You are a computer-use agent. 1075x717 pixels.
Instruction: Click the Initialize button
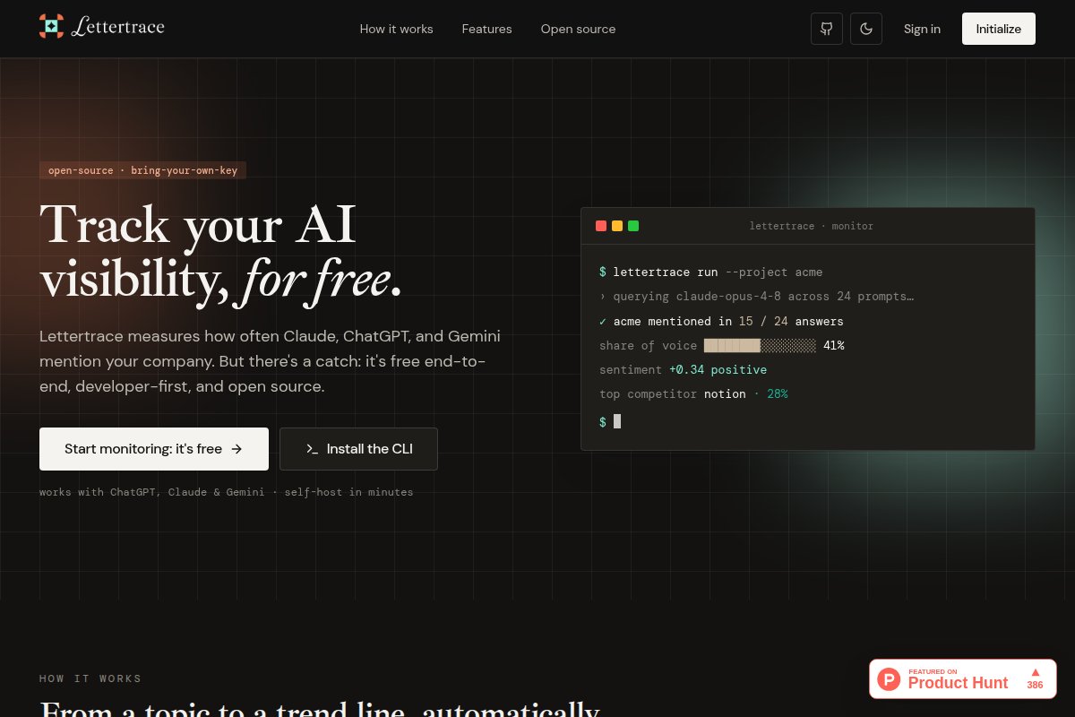click(x=999, y=29)
